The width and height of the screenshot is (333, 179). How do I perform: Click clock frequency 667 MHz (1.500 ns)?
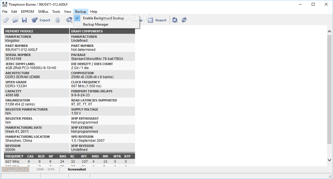coord(86,86)
